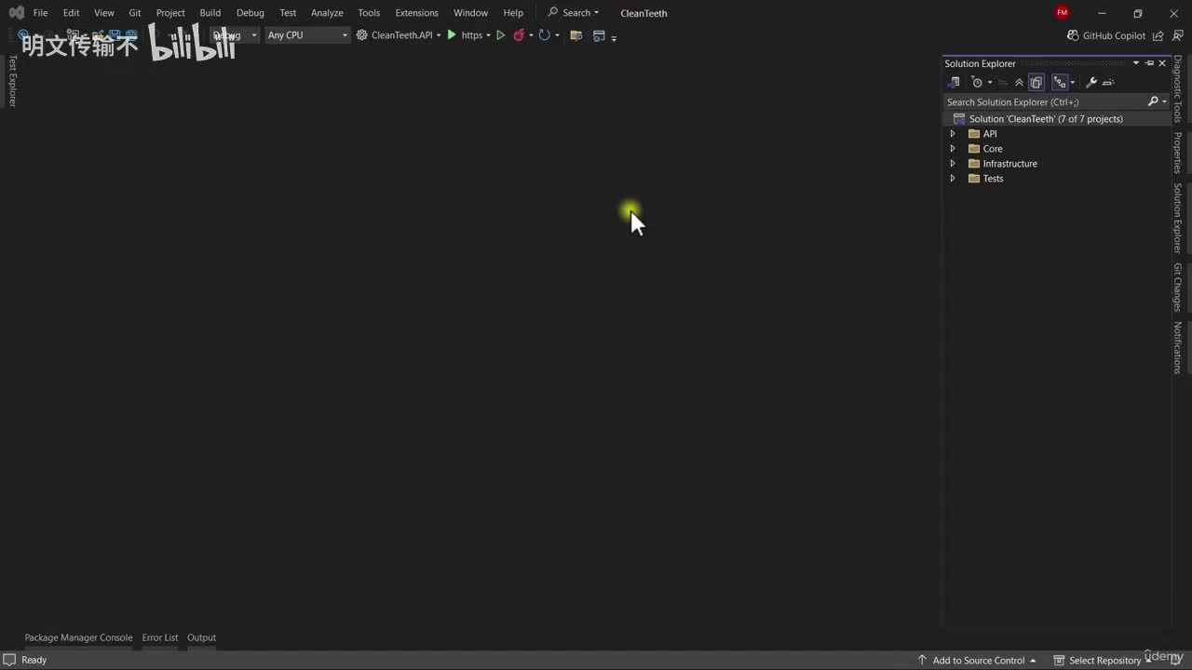Toggle Track Active Item view button
Image resolution: width=1192 pixels, height=670 pixels.
click(1059, 83)
